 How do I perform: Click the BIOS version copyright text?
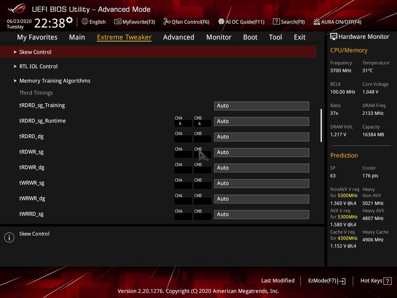(198, 291)
